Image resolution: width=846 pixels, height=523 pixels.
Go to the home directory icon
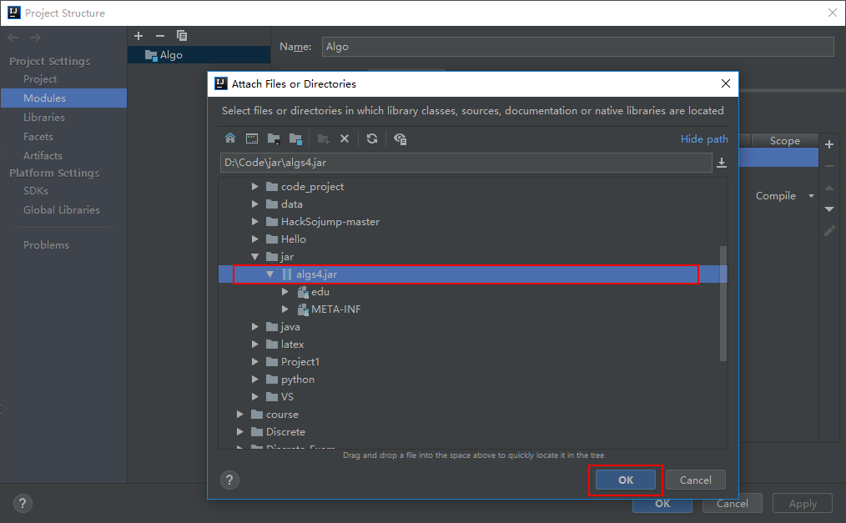pos(230,138)
